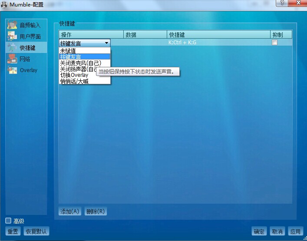Choose 按键发言 in the dropdown list
Screen dimensions: 307x241
85,57
